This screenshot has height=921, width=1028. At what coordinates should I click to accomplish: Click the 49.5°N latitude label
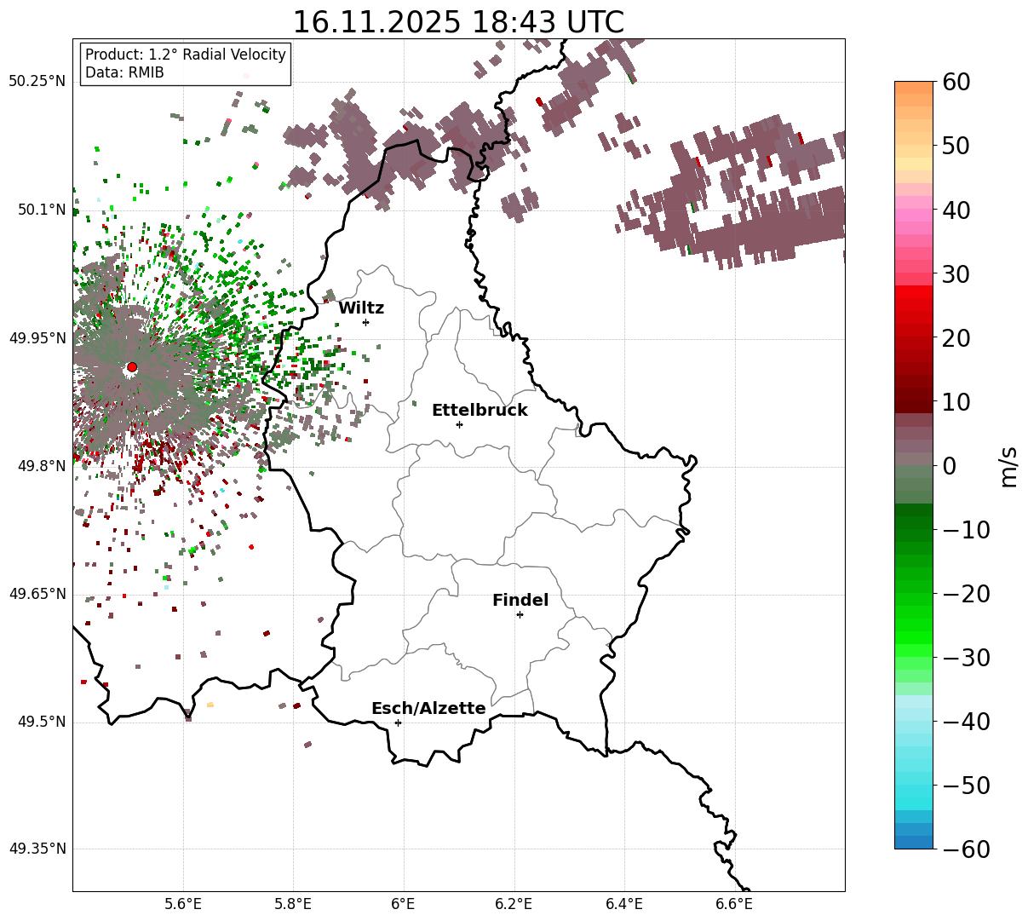[x=41, y=722]
